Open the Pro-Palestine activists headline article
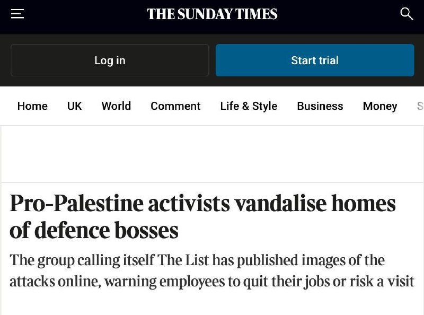This screenshot has width=424, height=315. pos(202,217)
